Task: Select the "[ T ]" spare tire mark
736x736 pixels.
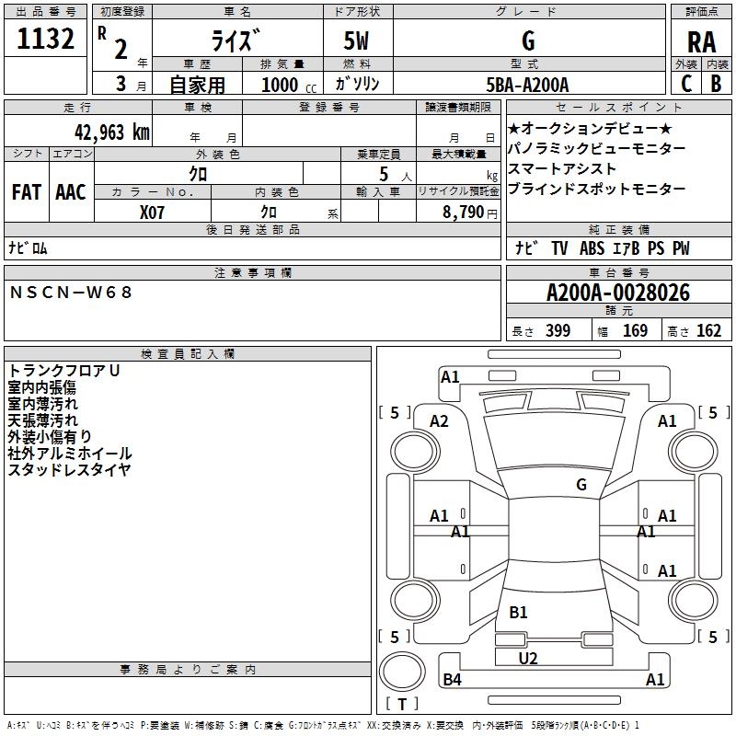Action: coord(402,704)
